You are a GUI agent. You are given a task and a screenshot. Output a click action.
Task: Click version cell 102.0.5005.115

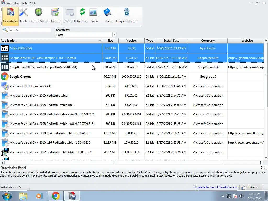click(131, 77)
